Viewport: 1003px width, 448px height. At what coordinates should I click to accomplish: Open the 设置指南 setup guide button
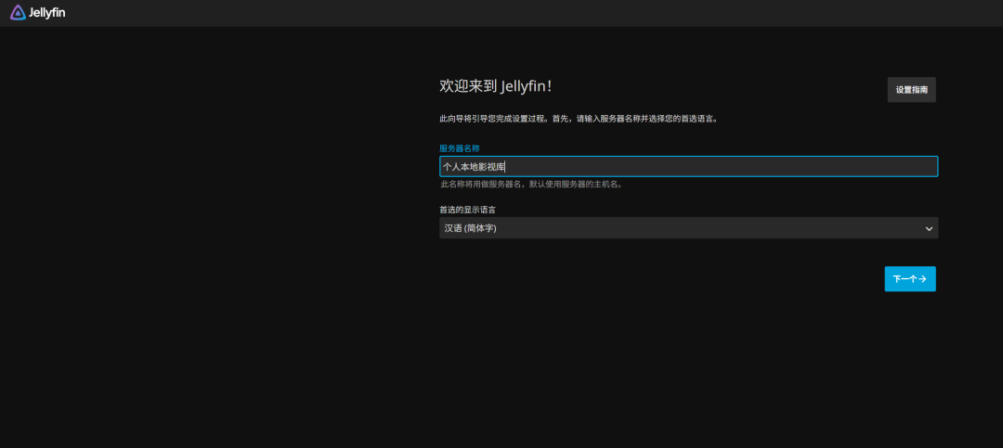pyautogui.click(x=911, y=90)
